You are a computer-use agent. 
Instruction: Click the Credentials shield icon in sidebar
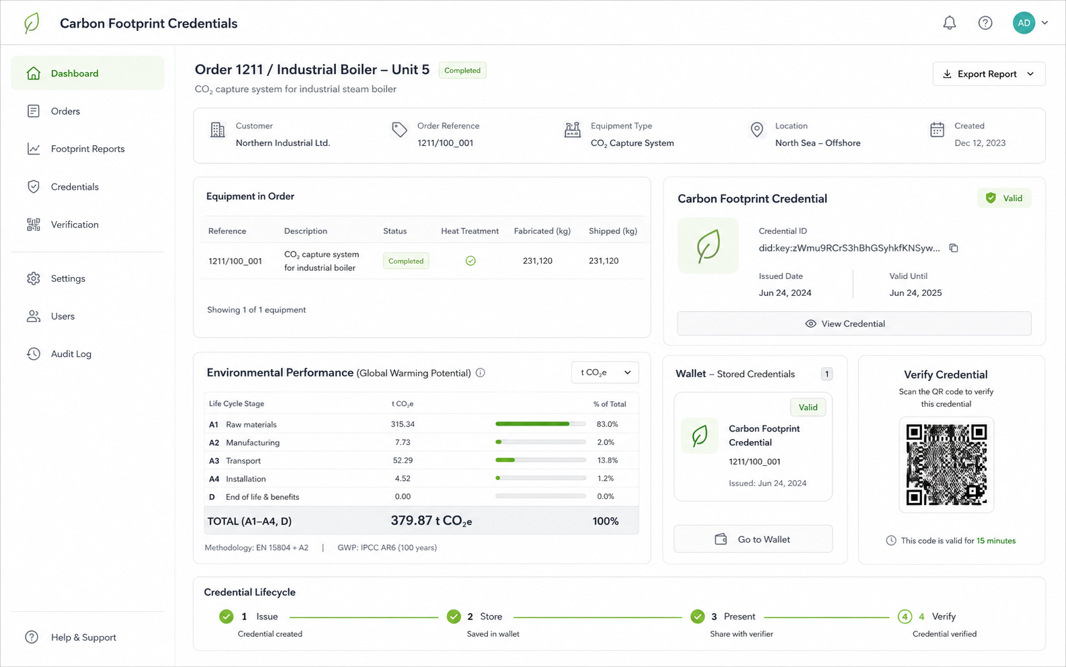point(34,187)
